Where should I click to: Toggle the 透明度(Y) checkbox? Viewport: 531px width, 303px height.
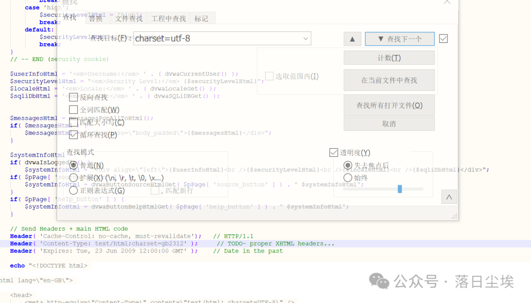coord(333,153)
